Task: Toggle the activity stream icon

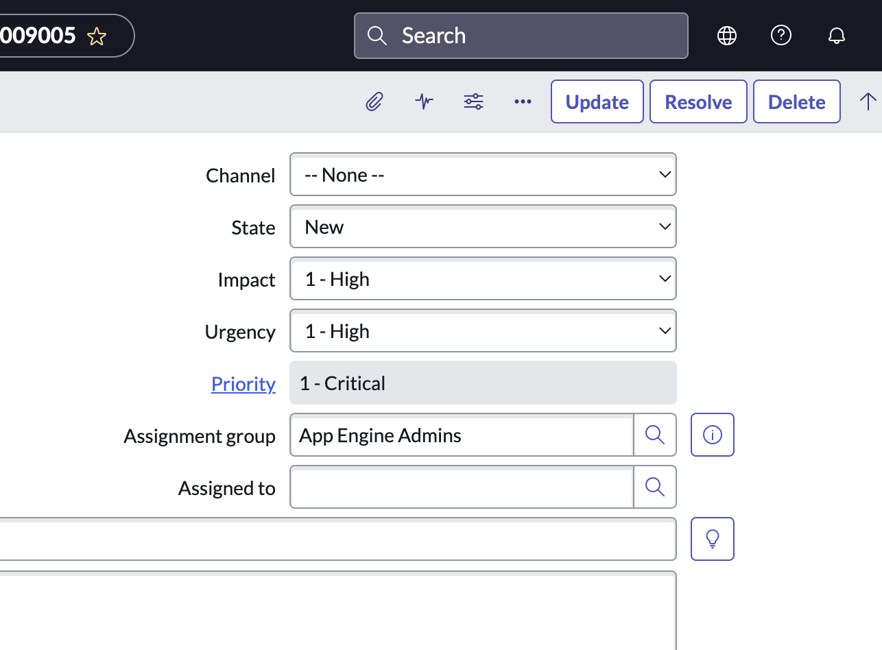Action: (x=423, y=101)
